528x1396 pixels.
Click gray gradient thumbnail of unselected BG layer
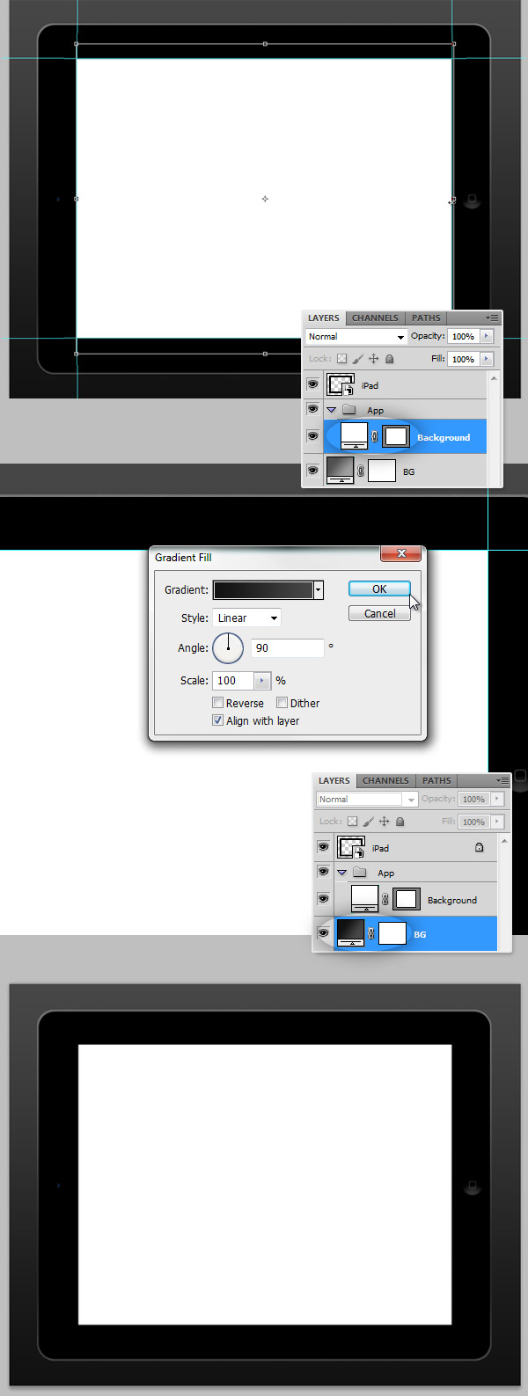point(340,471)
